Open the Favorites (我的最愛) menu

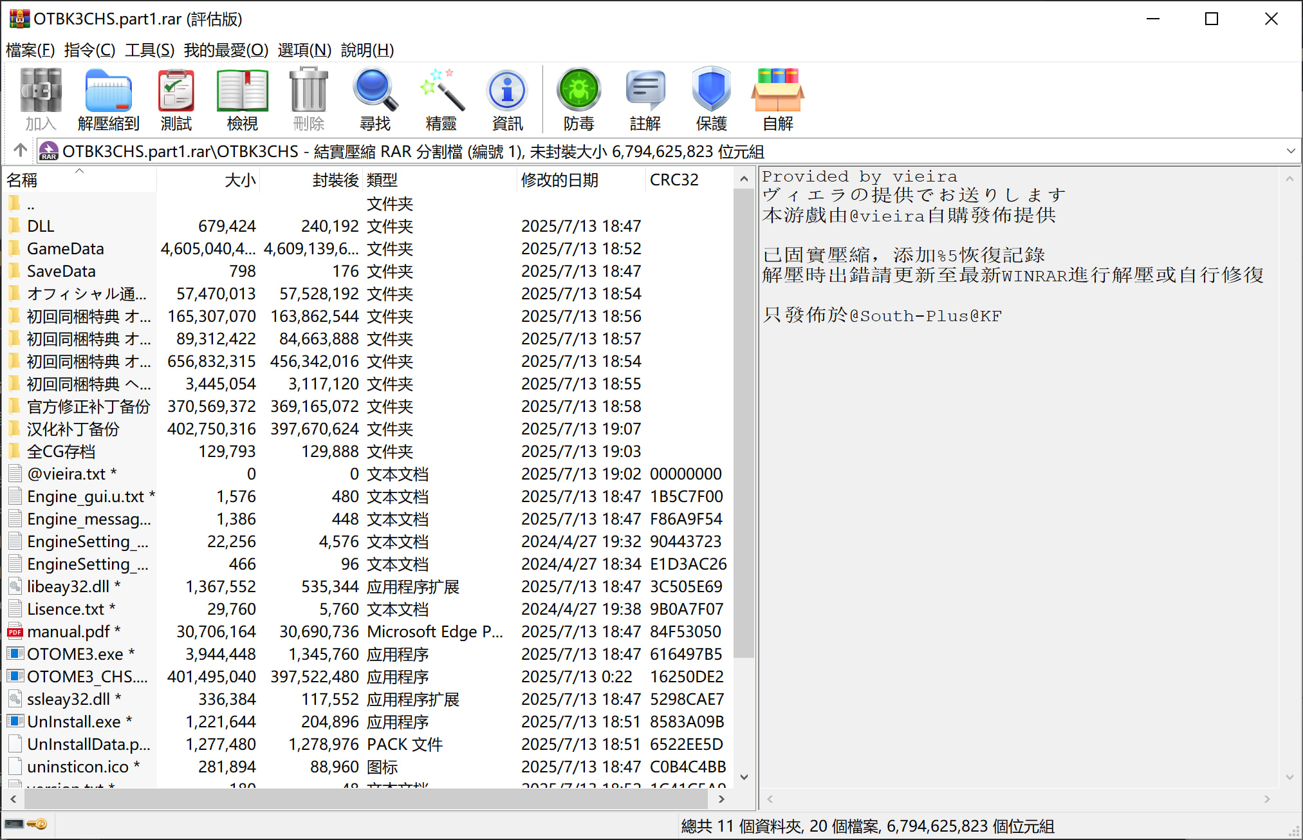(226, 50)
